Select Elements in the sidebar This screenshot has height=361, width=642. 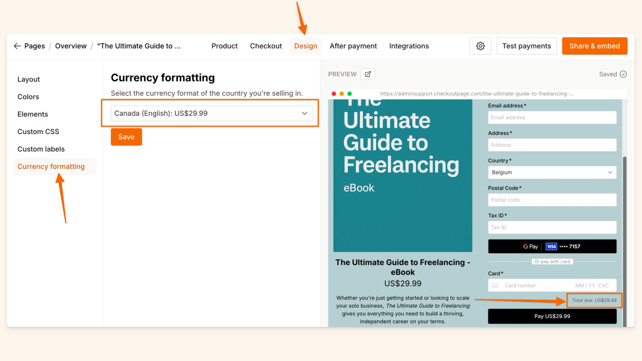coord(33,114)
